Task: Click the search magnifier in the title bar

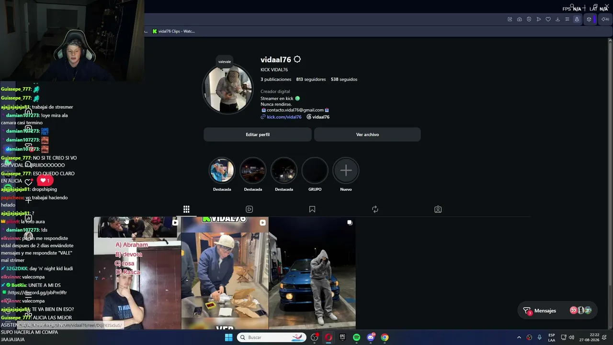Action: click(x=572, y=6)
